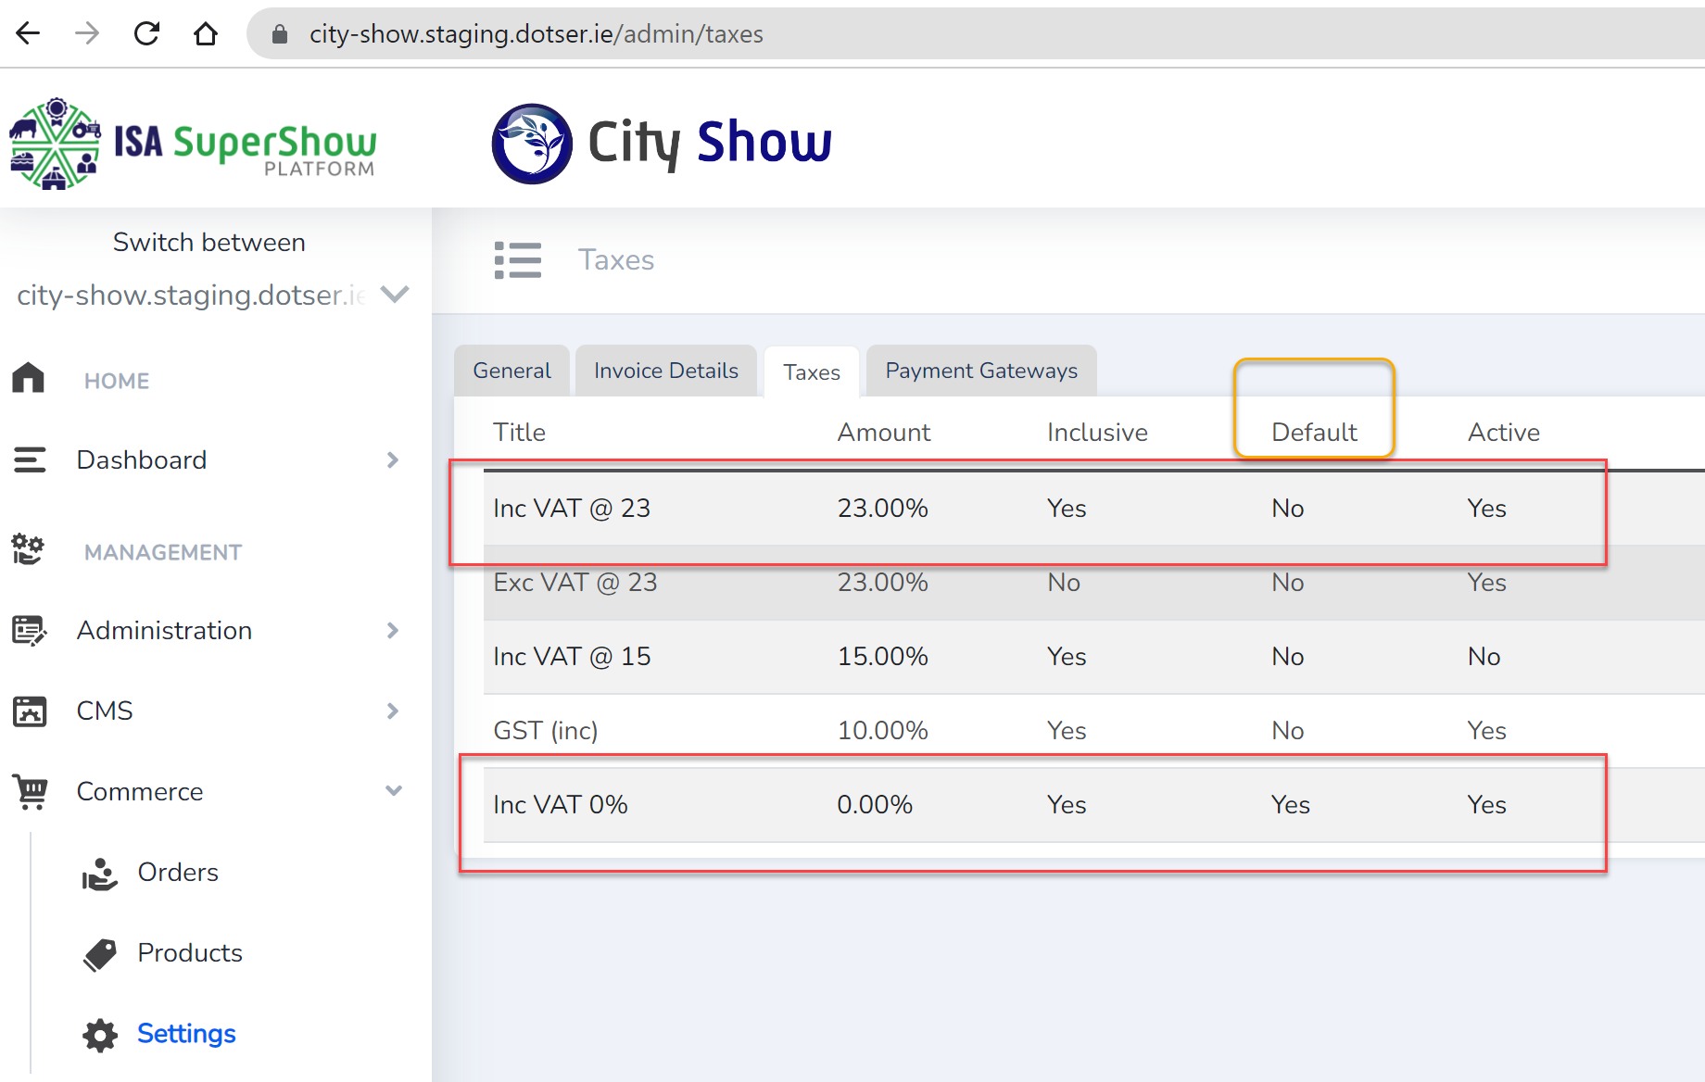Click the Commerce shopping cart icon
Screen dimensions: 1705x1082
click(x=31, y=792)
